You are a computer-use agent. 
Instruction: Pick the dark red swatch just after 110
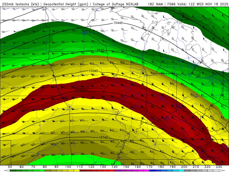point(82,170)
